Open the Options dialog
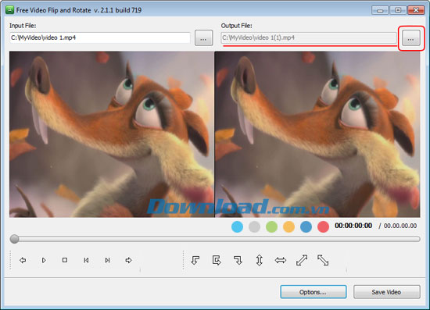Image resolution: width=430 pixels, height=310 pixels. point(314,292)
